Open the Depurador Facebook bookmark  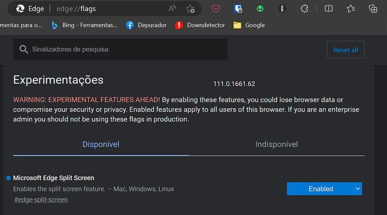pos(146,25)
